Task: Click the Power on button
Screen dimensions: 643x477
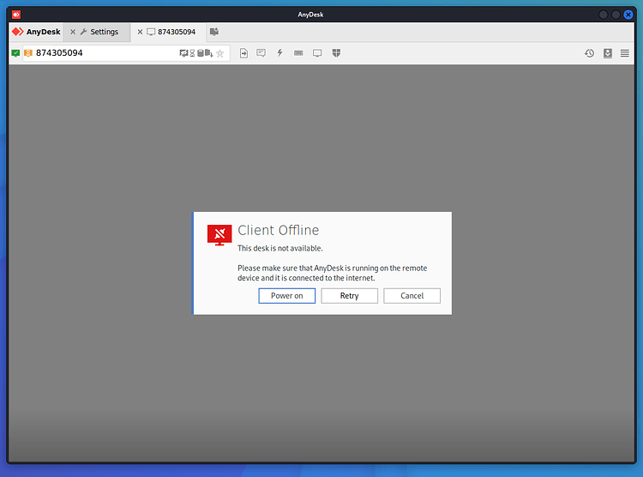Action: point(286,296)
